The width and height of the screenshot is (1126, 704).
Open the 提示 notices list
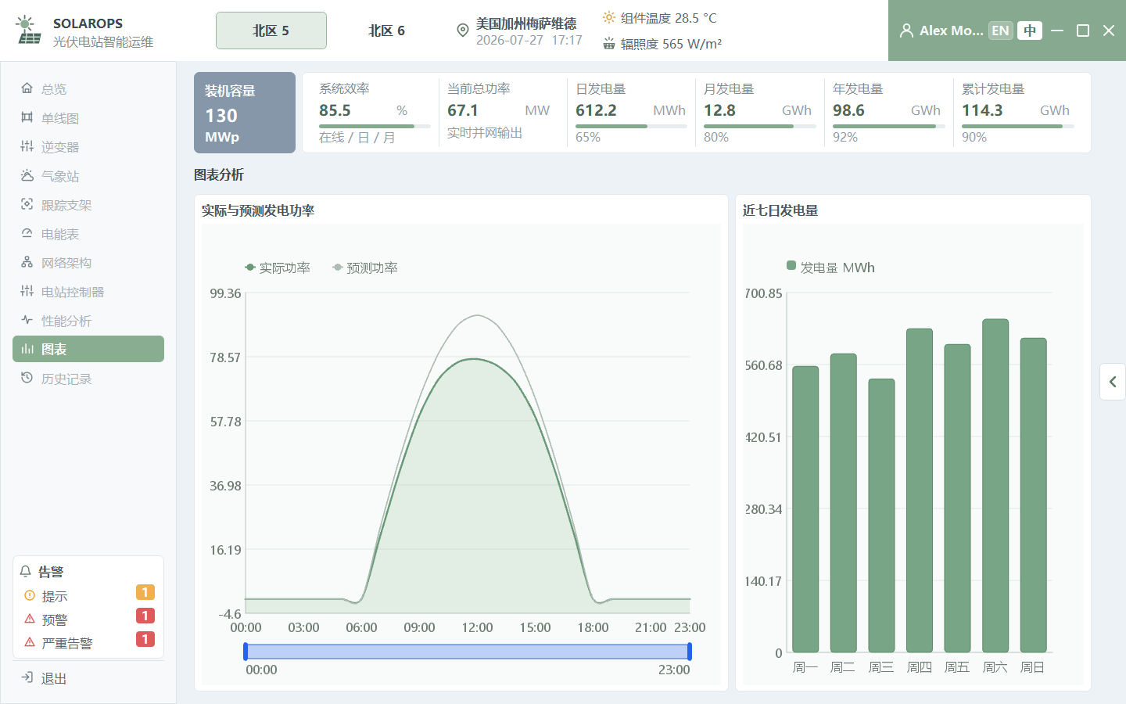88,595
